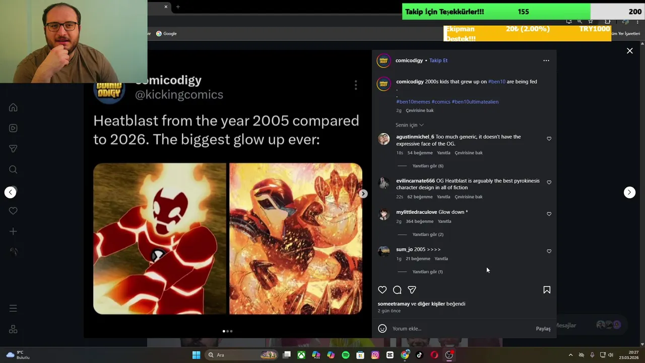This screenshot has width=645, height=363.
Task: Open direct messages paper-plane icon in sidebar
Action: [13, 149]
